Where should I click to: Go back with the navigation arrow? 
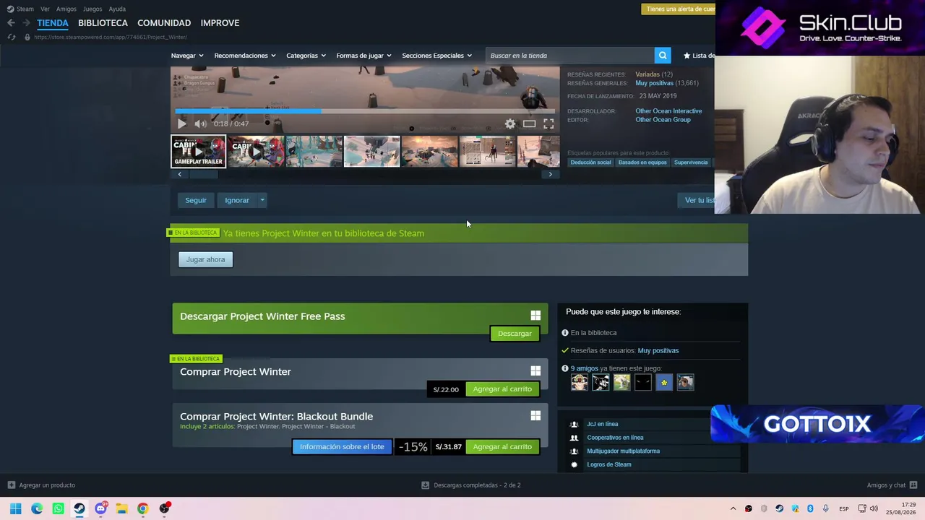coord(11,23)
